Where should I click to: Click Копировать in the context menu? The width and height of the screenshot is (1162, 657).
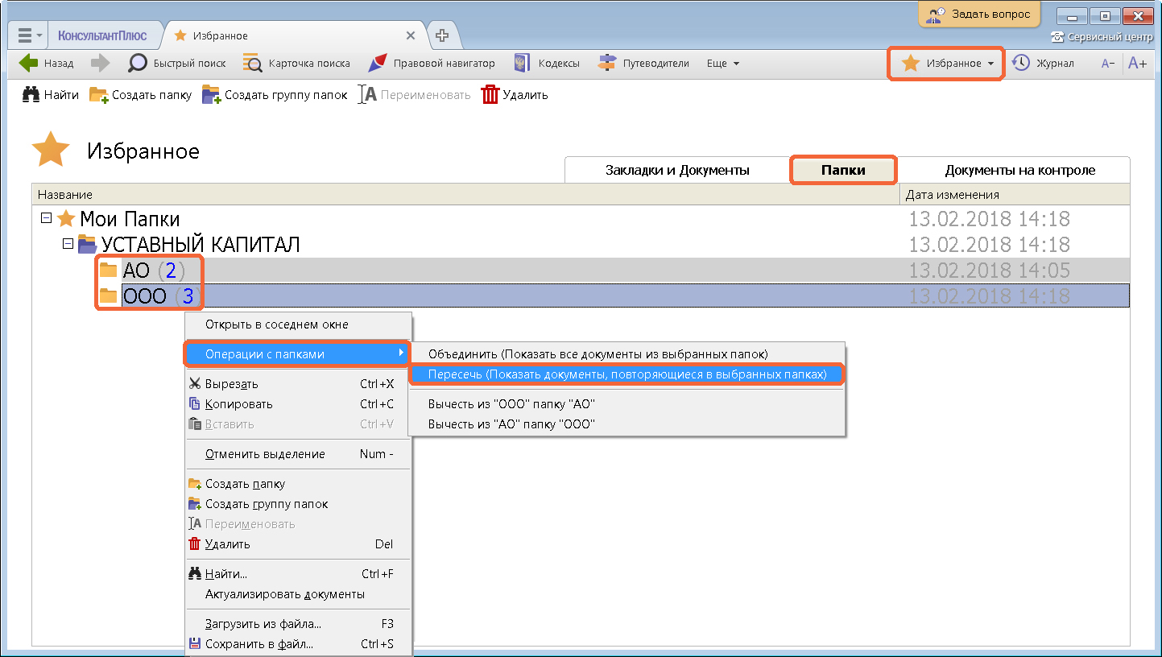299,404
